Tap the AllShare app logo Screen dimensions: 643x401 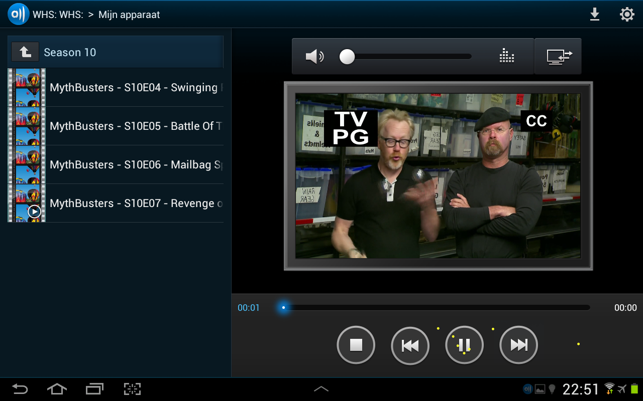click(x=19, y=14)
